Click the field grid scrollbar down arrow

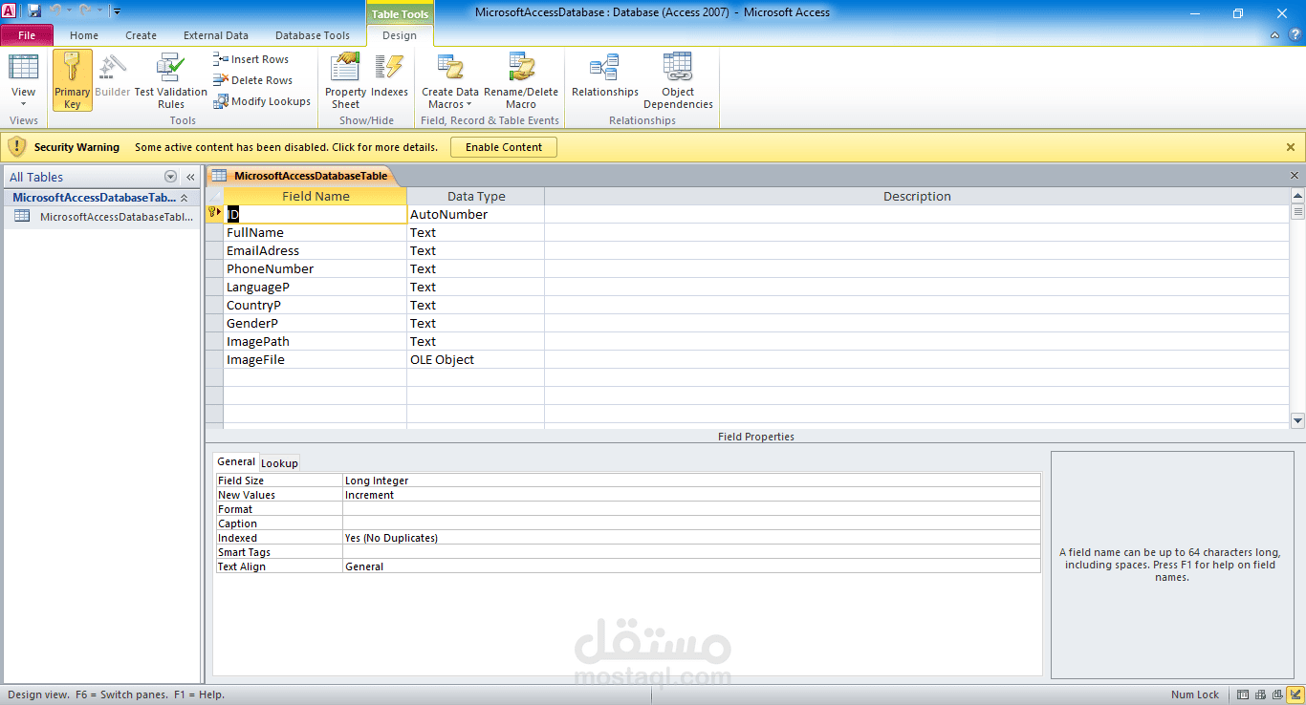(x=1297, y=420)
